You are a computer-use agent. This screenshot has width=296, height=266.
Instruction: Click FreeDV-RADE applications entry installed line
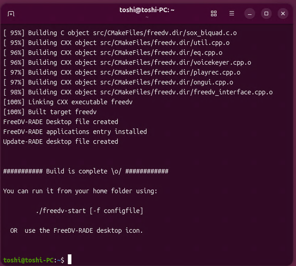(x=75, y=132)
